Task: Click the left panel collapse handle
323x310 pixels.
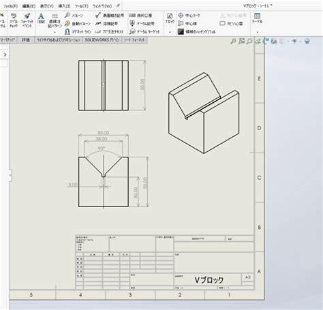Action: click(x=10, y=175)
